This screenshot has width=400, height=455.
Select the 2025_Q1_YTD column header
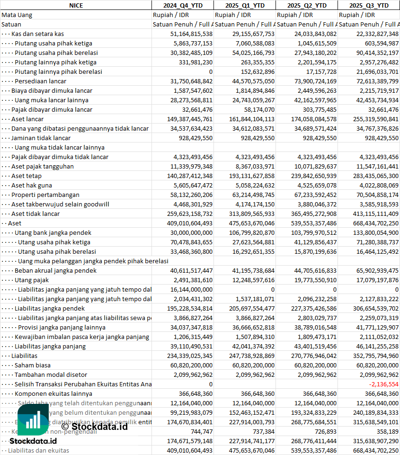click(x=245, y=6)
